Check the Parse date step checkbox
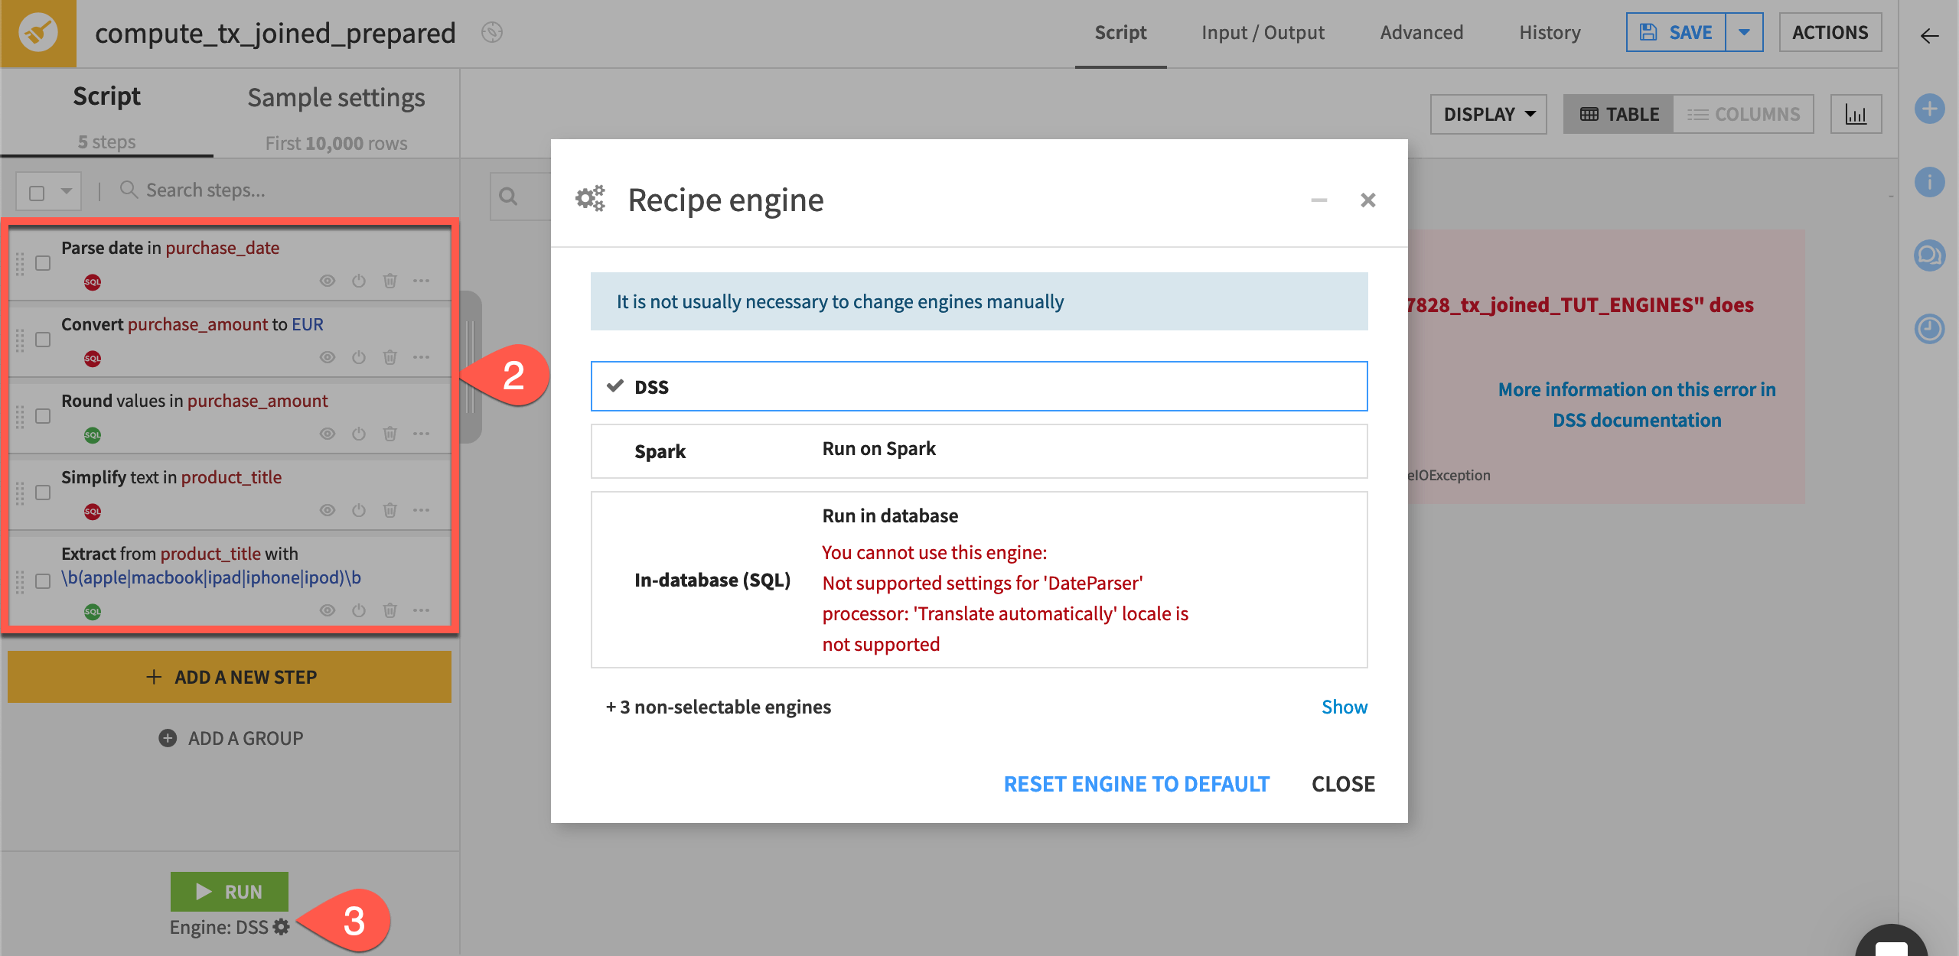The image size is (1959, 956). [42, 263]
